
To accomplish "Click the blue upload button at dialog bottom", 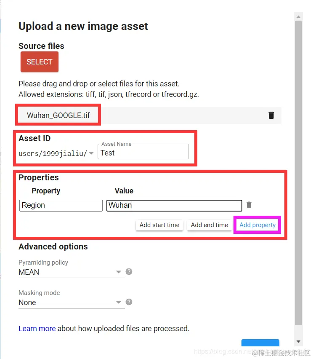I will [260, 343].
